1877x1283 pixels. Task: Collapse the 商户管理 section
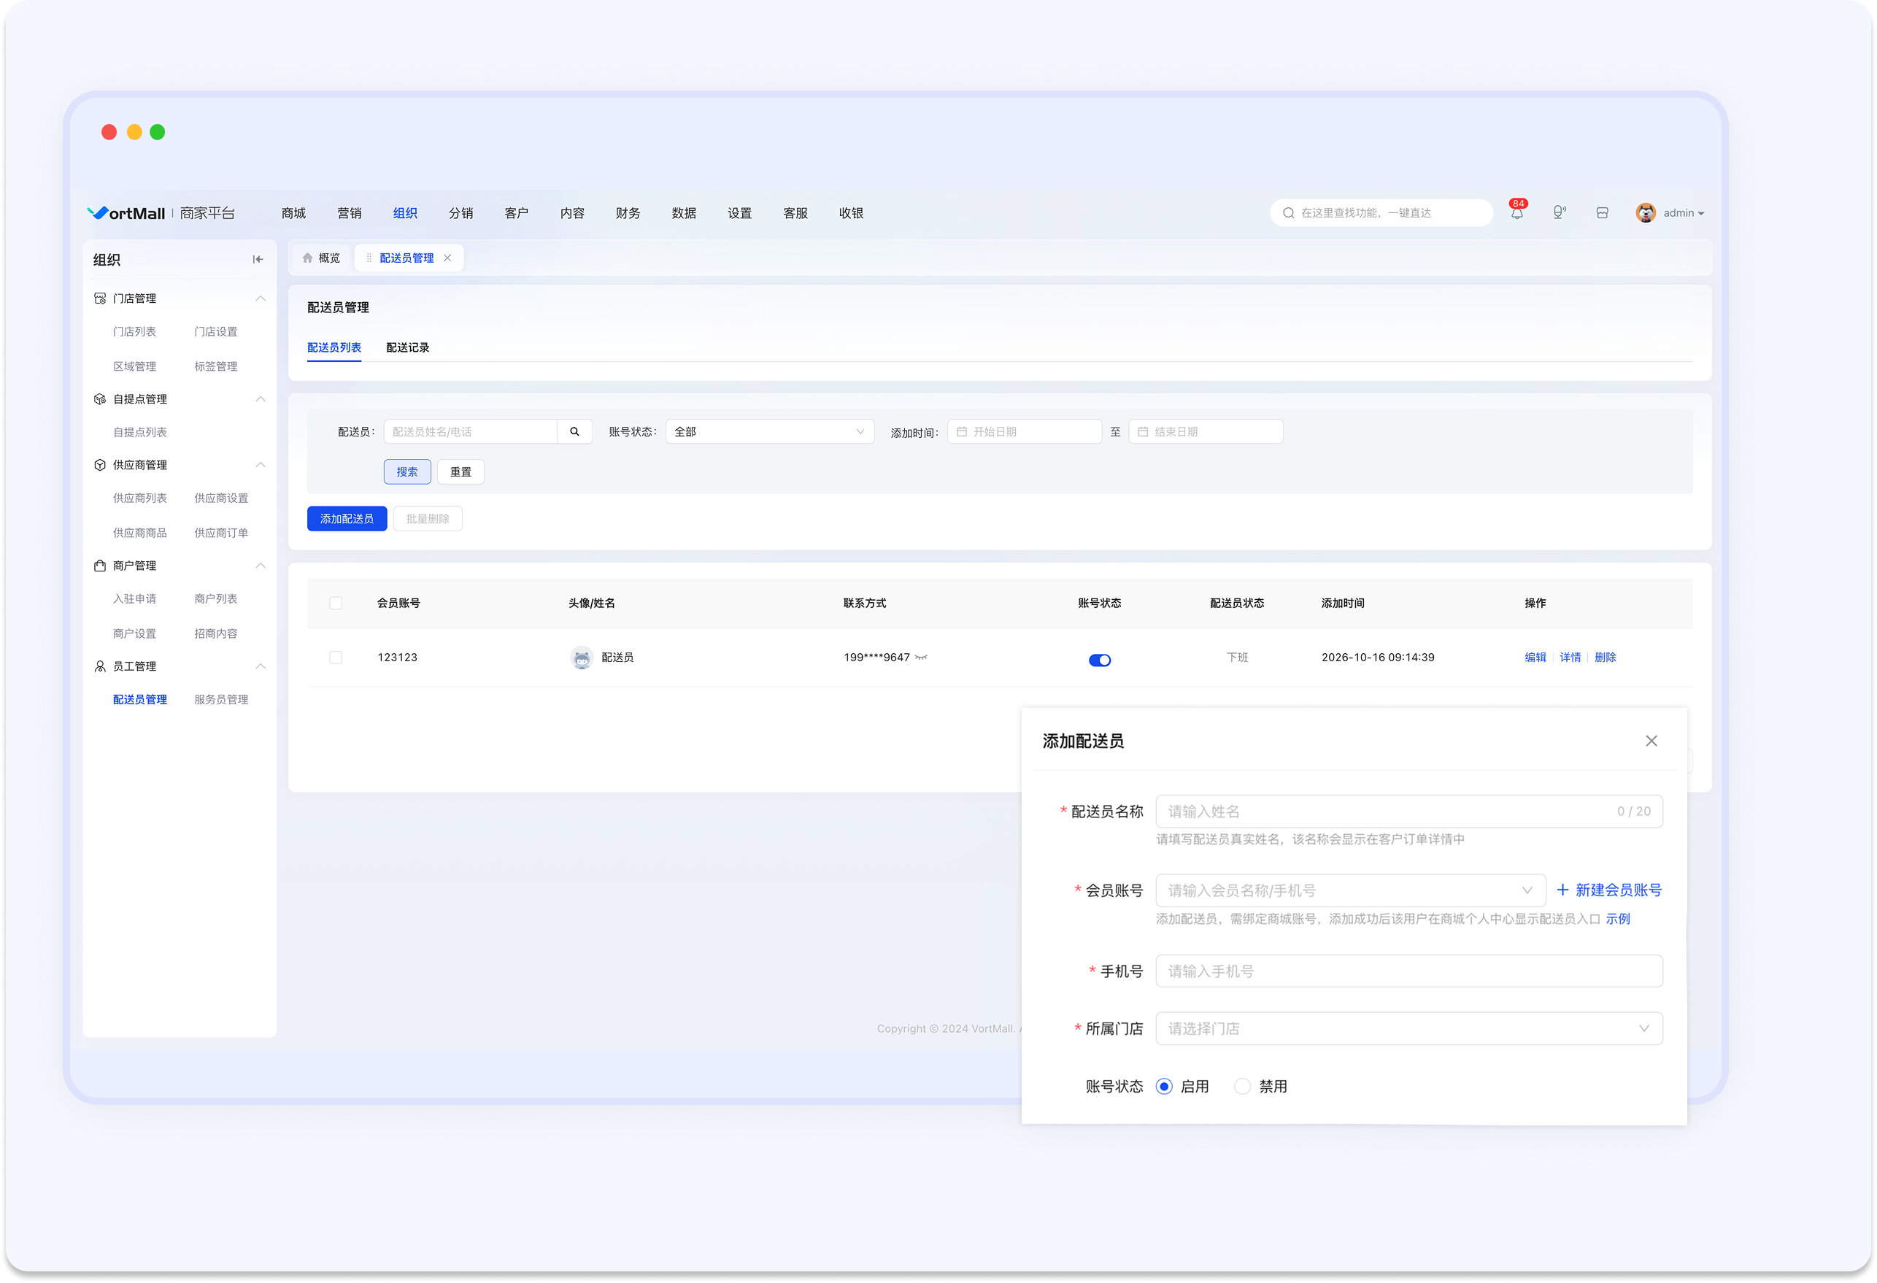(260, 566)
